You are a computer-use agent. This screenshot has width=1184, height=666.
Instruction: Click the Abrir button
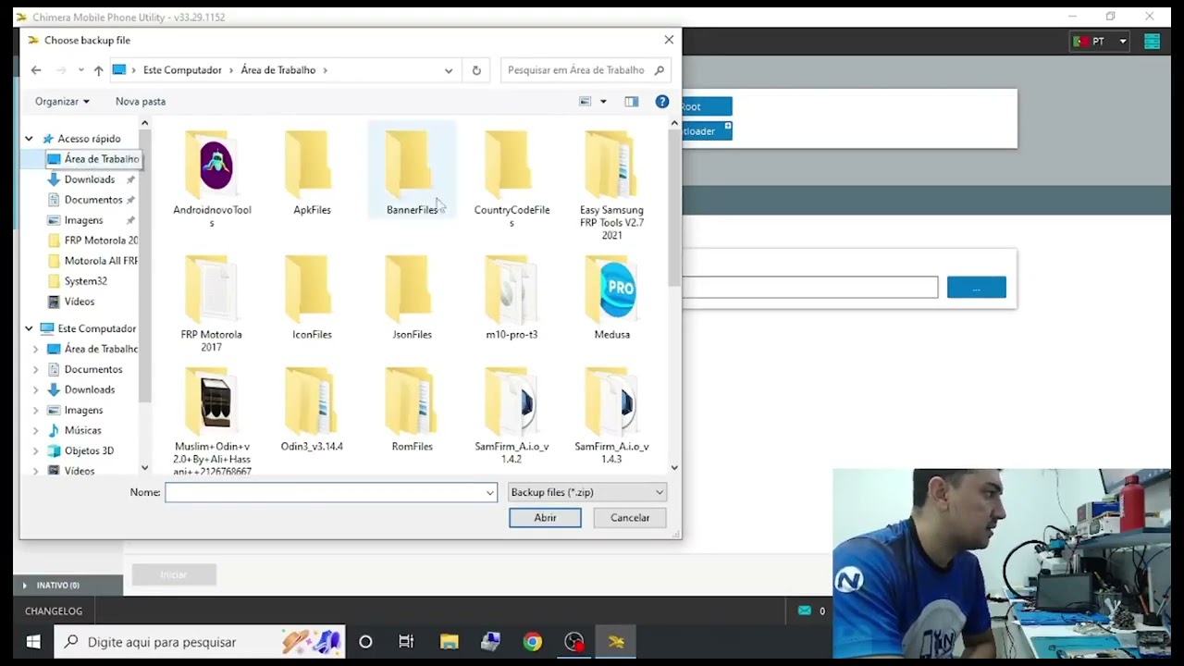click(x=545, y=518)
